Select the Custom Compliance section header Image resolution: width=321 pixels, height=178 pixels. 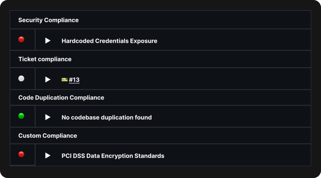click(x=48, y=136)
